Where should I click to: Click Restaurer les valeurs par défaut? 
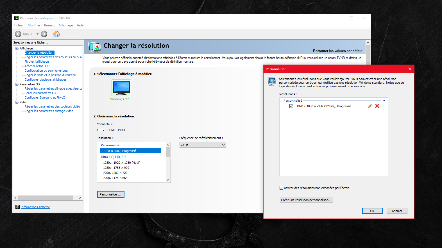click(x=337, y=51)
